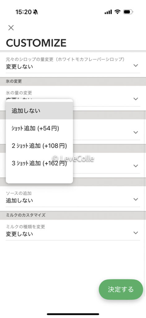Open ソースの追加 dropdown chevron
This screenshot has height=318, width=146.
[136, 199]
